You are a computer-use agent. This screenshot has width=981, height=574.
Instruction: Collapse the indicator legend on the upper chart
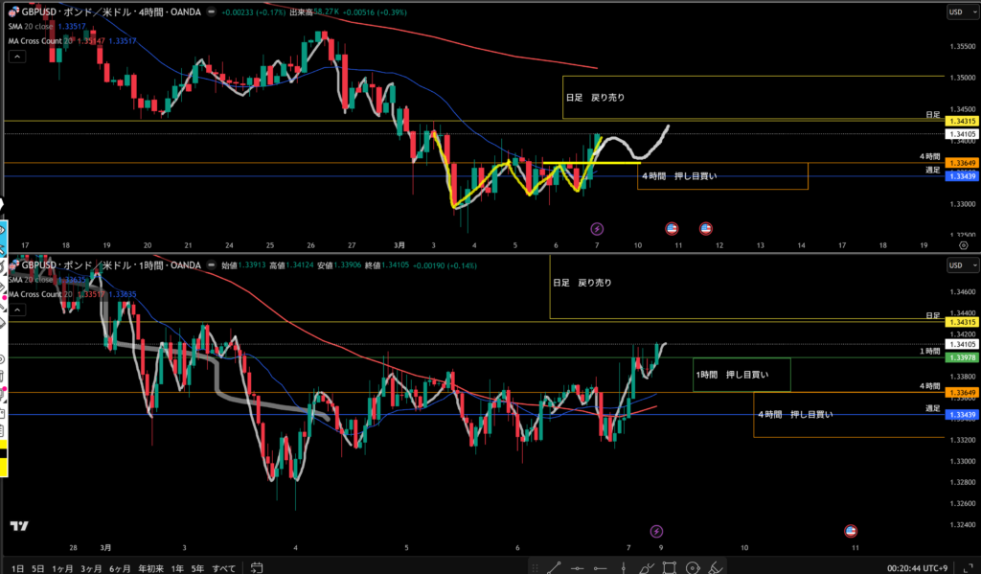pos(16,57)
